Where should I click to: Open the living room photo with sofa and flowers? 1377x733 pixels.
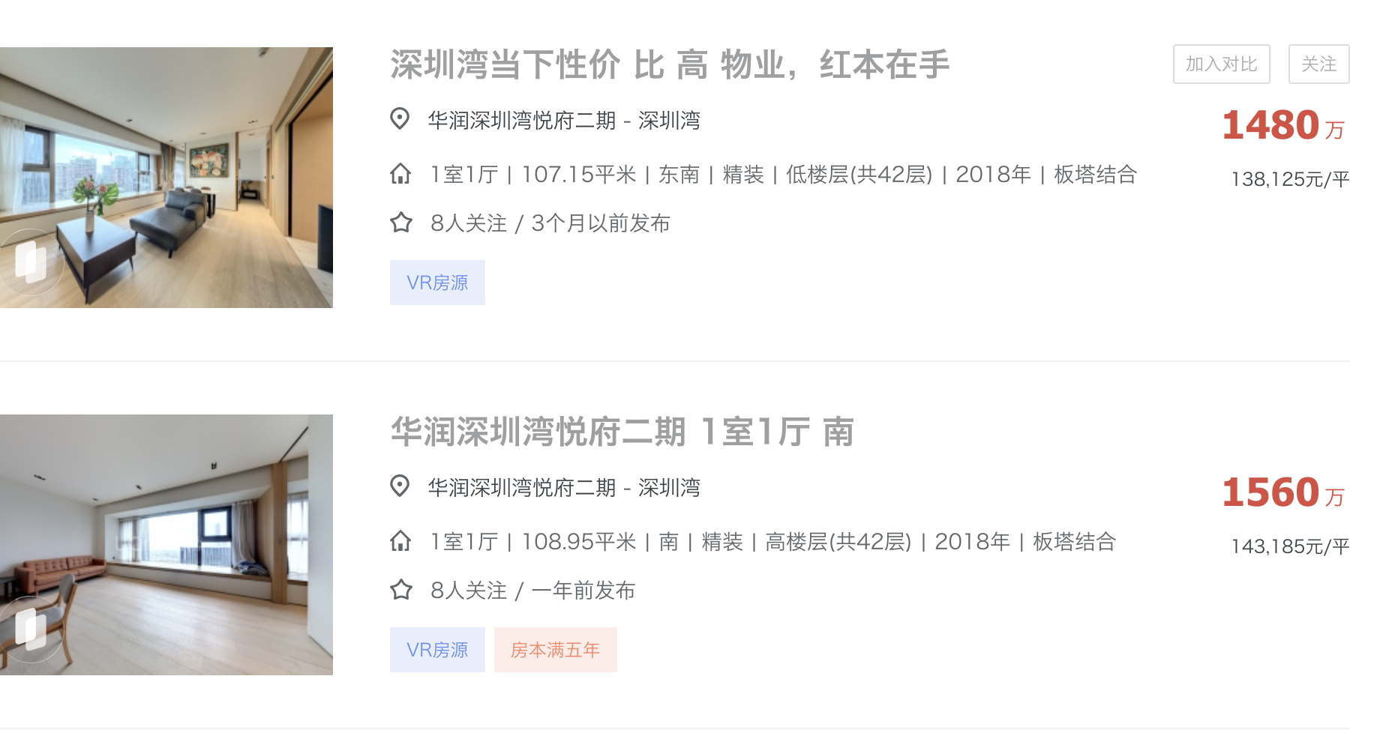[x=166, y=178]
